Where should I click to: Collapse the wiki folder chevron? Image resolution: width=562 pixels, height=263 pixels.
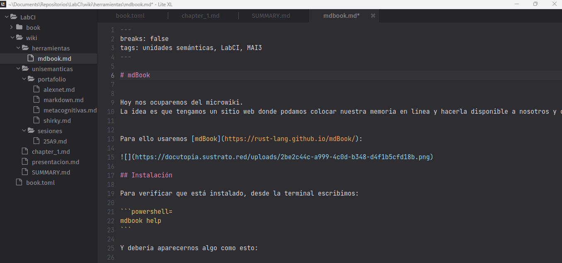(12, 38)
